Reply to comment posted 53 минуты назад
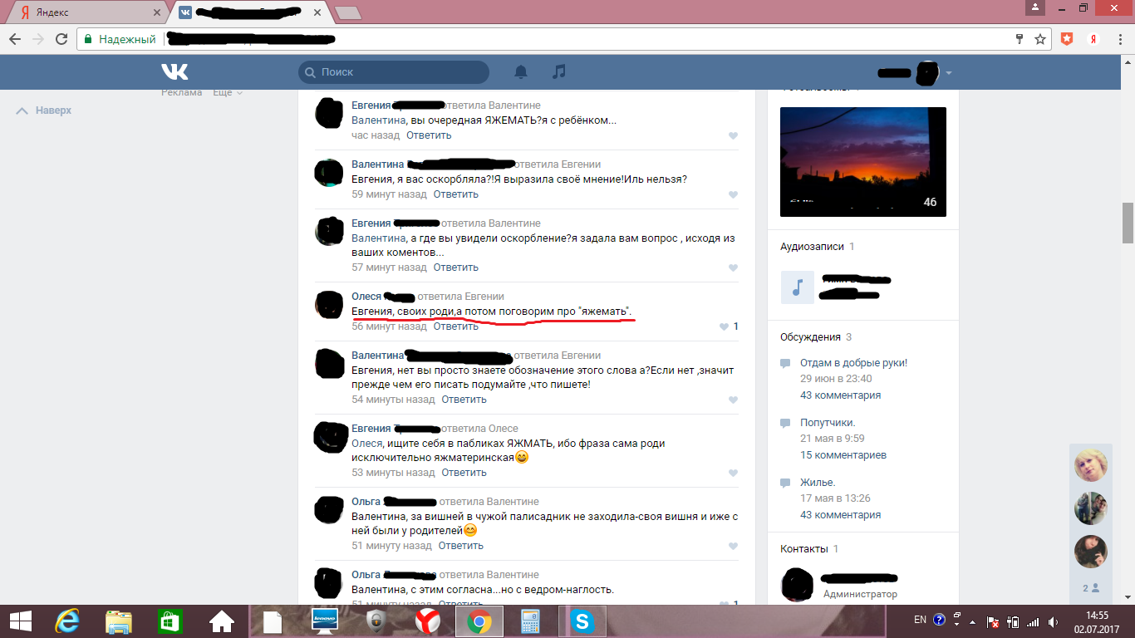 click(464, 473)
